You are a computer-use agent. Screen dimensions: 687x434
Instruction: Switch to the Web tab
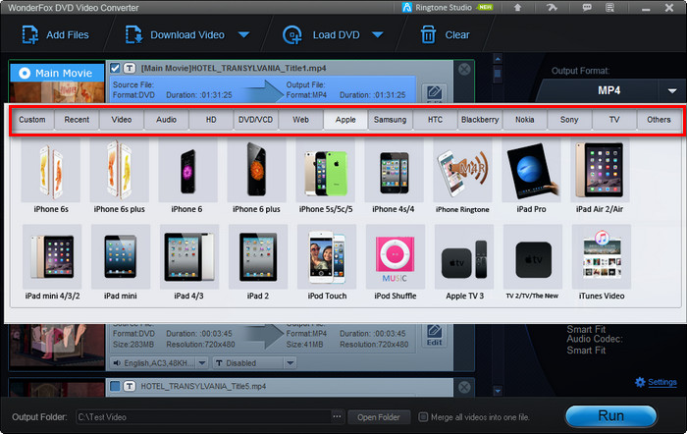(300, 120)
